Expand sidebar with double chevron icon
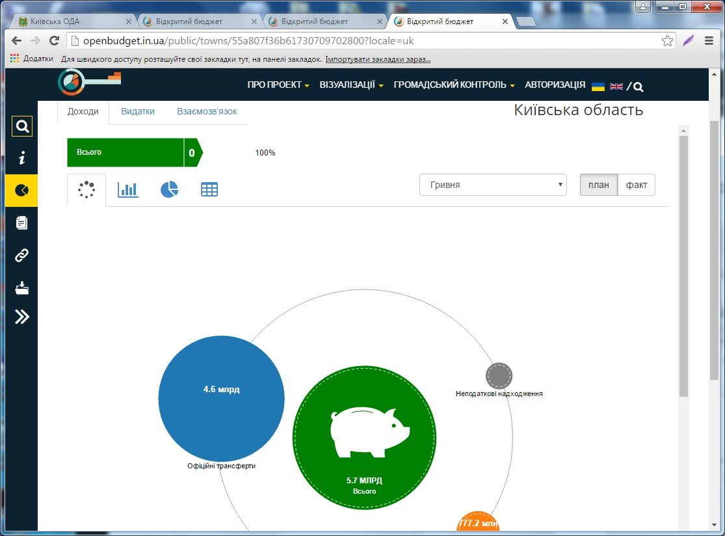 pos(21,317)
